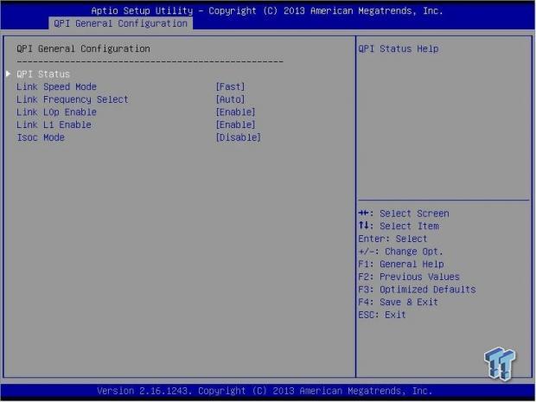Image resolution: width=536 pixels, height=402 pixels.
Task: Click the Enter: Select hint
Action: click(x=392, y=239)
